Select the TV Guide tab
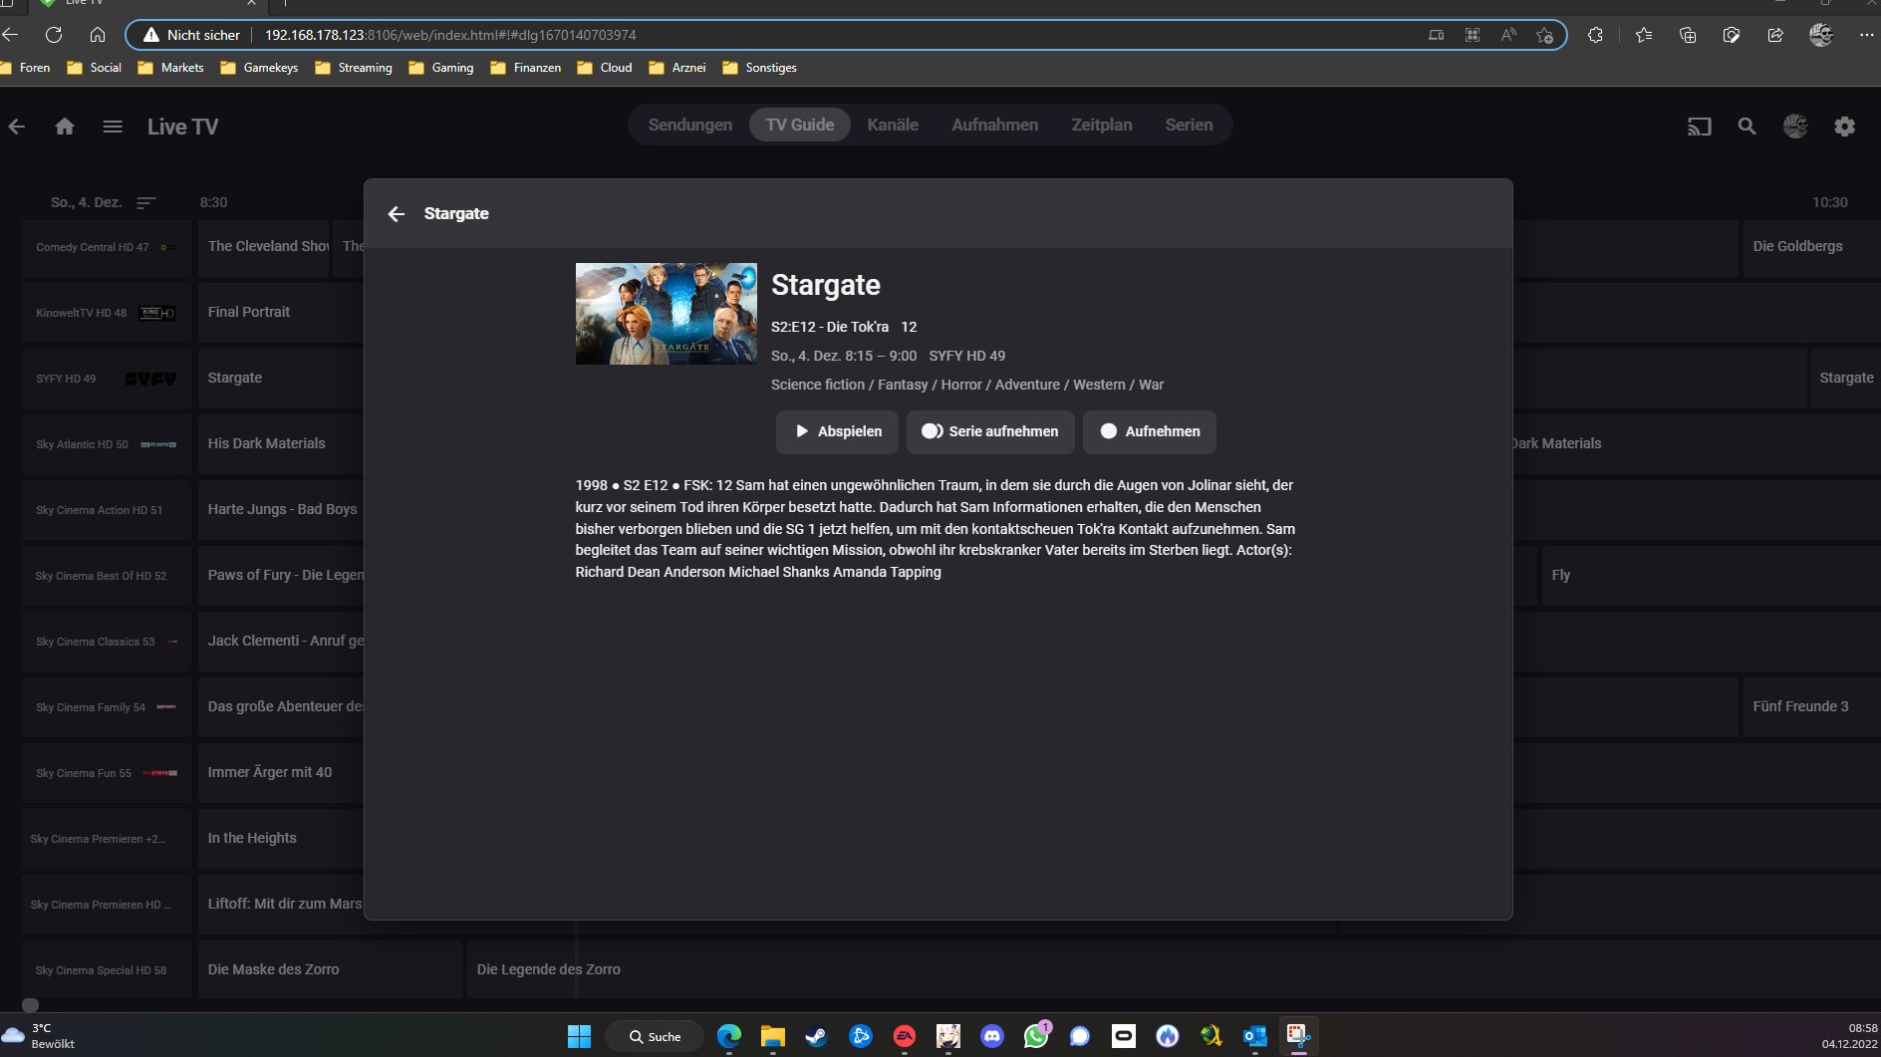The image size is (1881, 1057). click(x=800, y=126)
